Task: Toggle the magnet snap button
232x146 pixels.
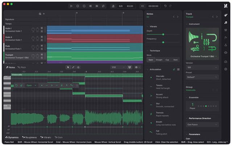Action: tap(130, 67)
